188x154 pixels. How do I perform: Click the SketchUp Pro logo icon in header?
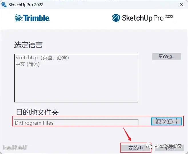tap(116, 18)
